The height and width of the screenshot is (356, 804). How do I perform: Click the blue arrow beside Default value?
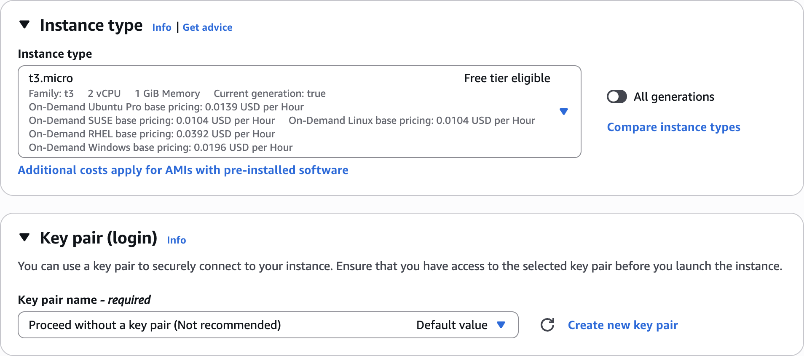point(501,325)
